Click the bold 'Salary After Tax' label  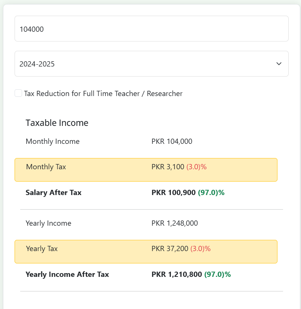[53, 192]
